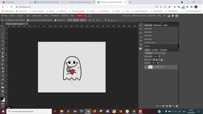The height and width of the screenshot is (114, 203).
Task: Select the Brush tool
Action: (3, 53)
